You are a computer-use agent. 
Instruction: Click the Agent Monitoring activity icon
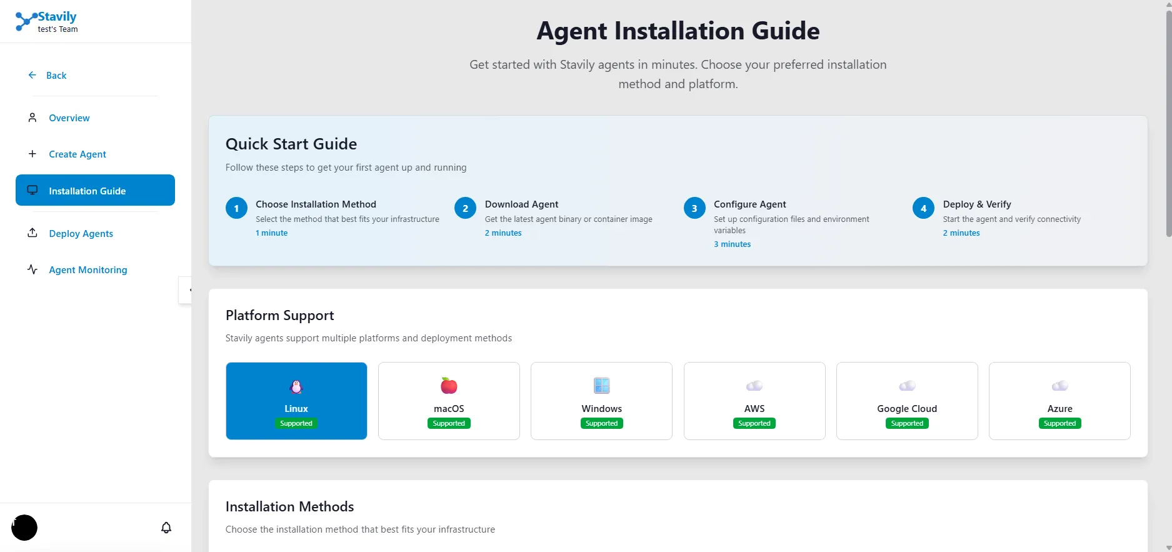point(33,269)
